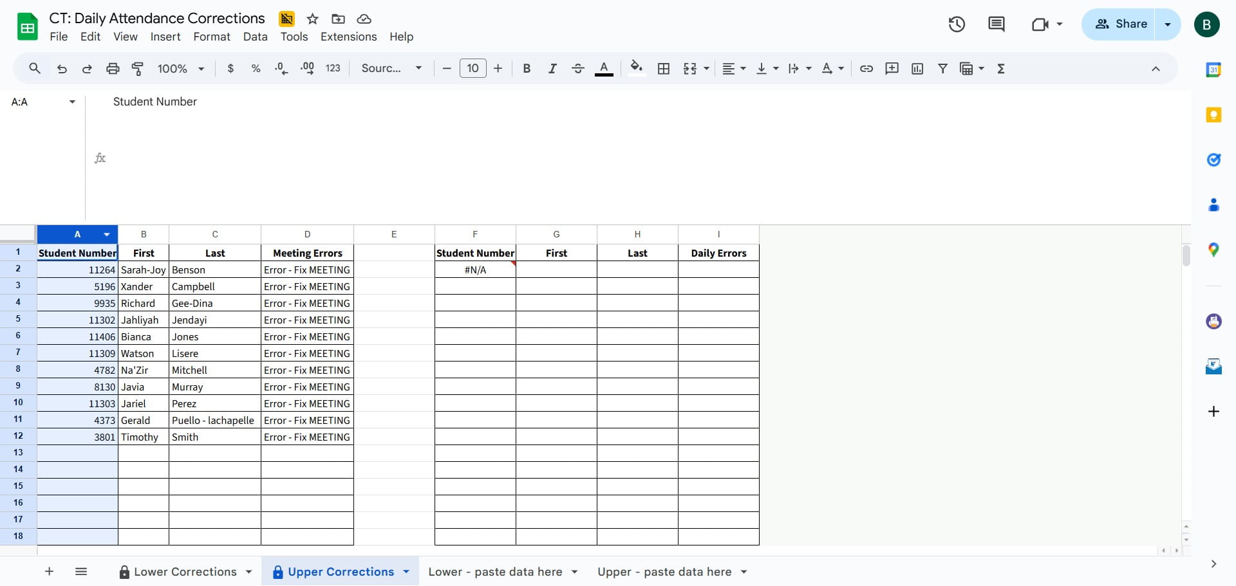Star the document
Screen dimensions: 1236x586
(x=313, y=19)
